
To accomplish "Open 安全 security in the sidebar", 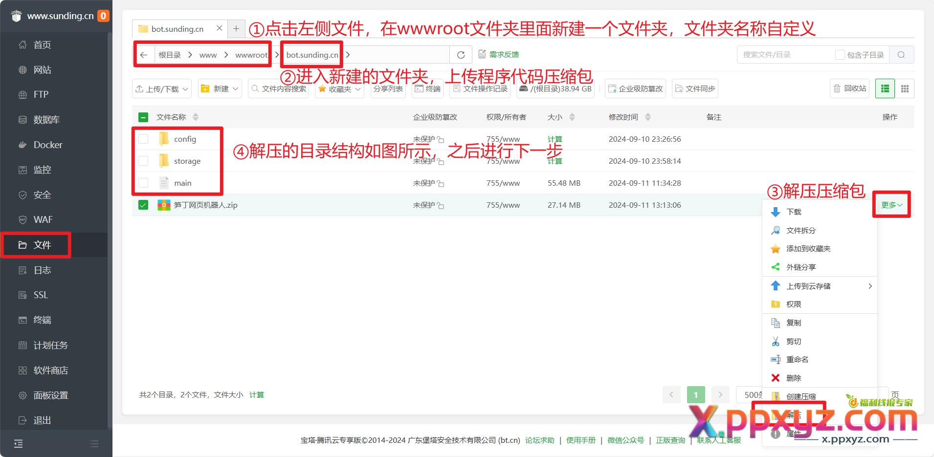I will (x=42, y=195).
